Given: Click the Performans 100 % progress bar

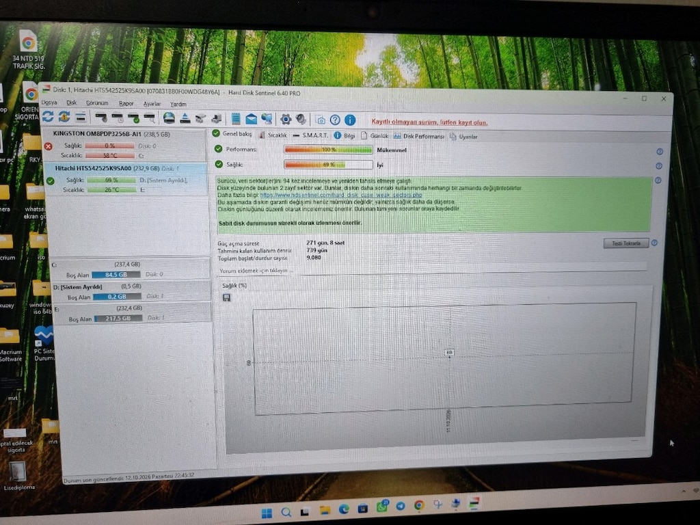Looking at the screenshot, I should click(328, 150).
